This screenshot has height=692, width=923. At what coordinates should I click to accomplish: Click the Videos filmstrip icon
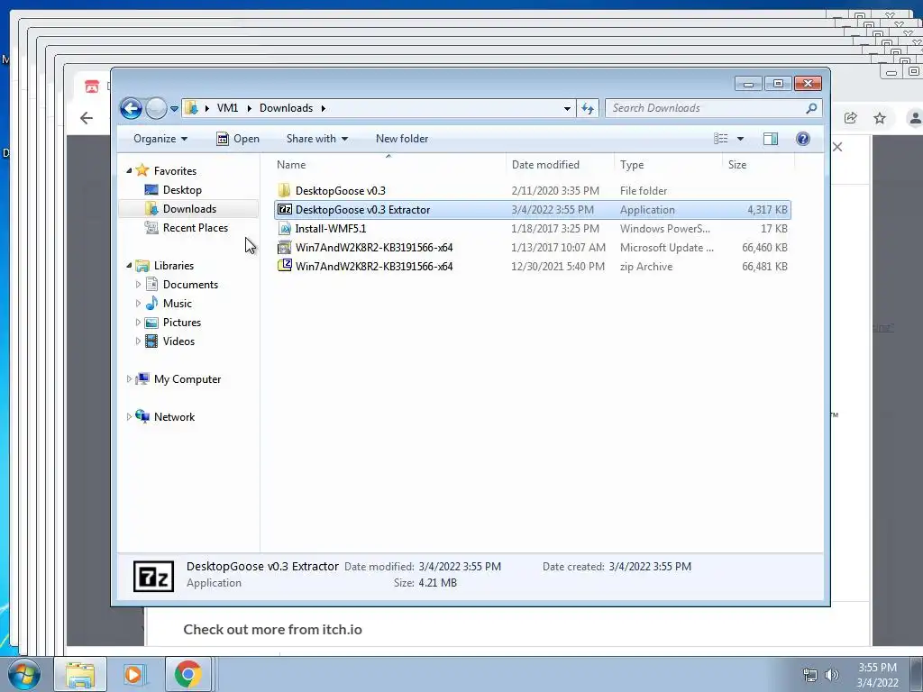click(x=151, y=341)
